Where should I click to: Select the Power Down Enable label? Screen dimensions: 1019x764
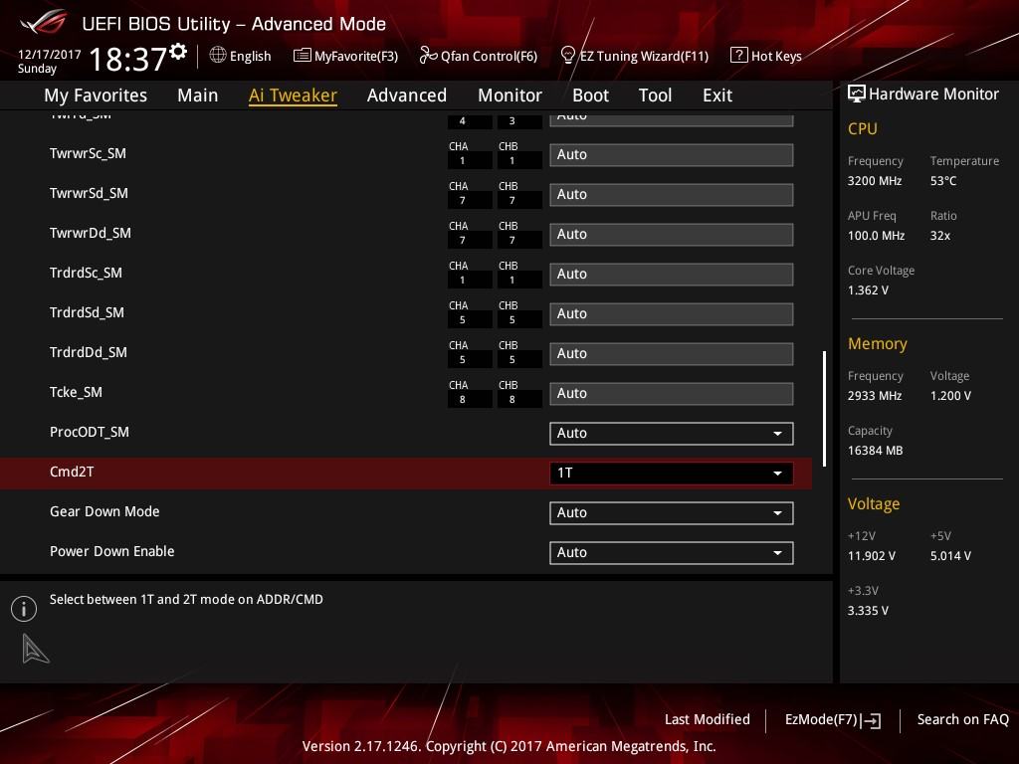(111, 551)
